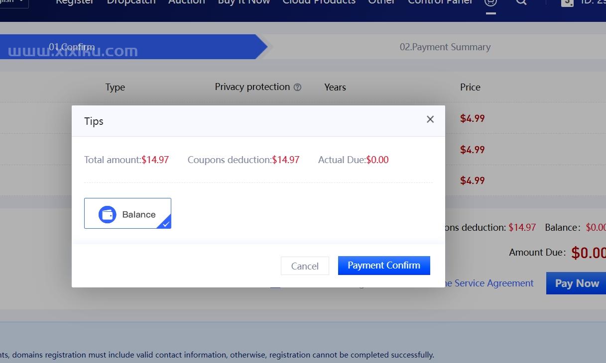Viewport: 606px width, 363px height.
Task: Close the Tips dialog with the X
Action: (x=430, y=119)
